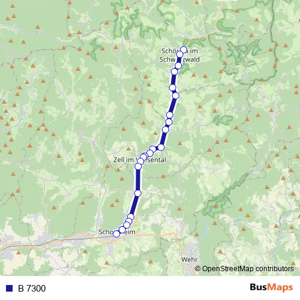
Task: Click the blue lake east of Wehr
Action: point(238,220)
